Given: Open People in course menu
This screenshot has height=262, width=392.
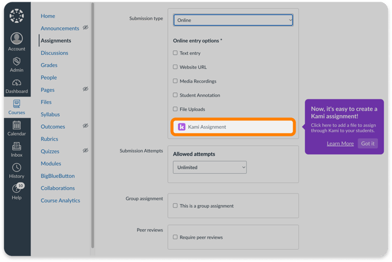Looking at the screenshot, I should pos(49,78).
